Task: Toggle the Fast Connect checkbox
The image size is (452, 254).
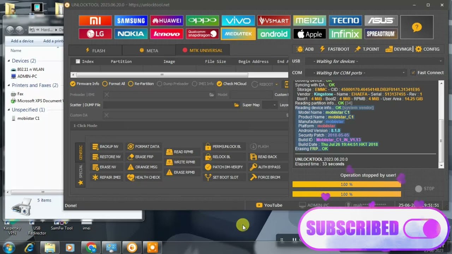Action: click(x=427, y=73)
